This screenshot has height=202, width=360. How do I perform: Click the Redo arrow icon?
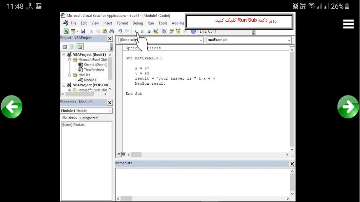[x=127, y=31]
